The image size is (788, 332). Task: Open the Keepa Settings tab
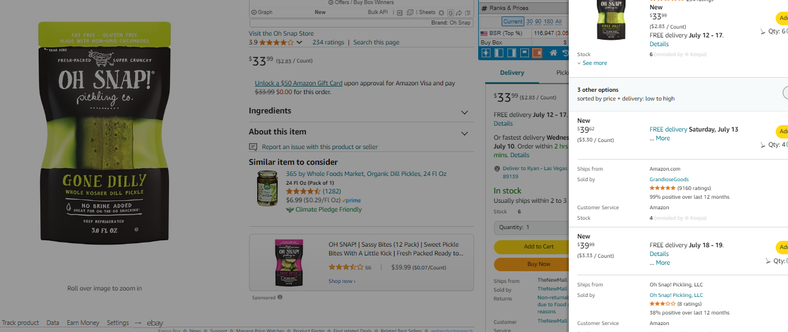(x=117, y=323)
